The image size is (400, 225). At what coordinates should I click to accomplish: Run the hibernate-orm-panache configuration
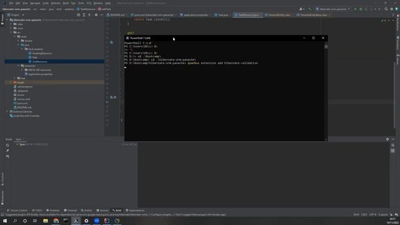[356, 9]
